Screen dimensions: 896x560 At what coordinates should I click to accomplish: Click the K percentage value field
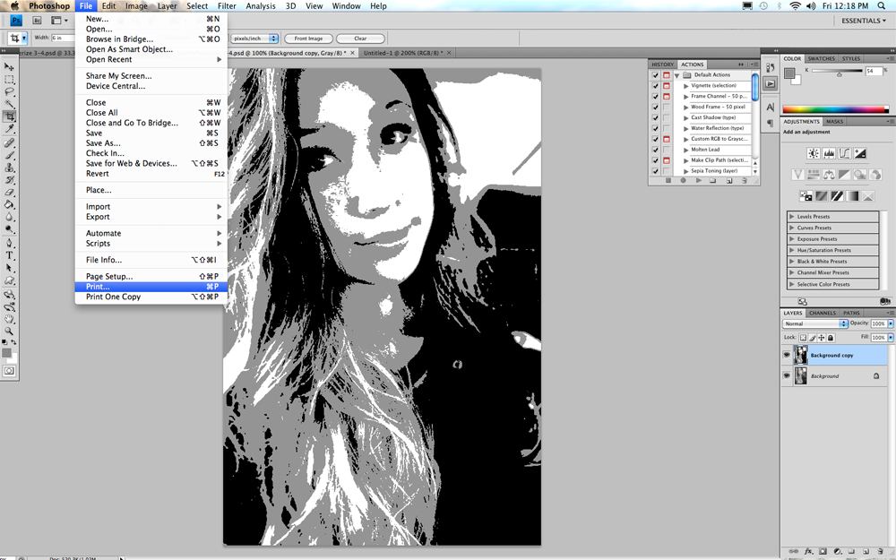coord(873,71)
